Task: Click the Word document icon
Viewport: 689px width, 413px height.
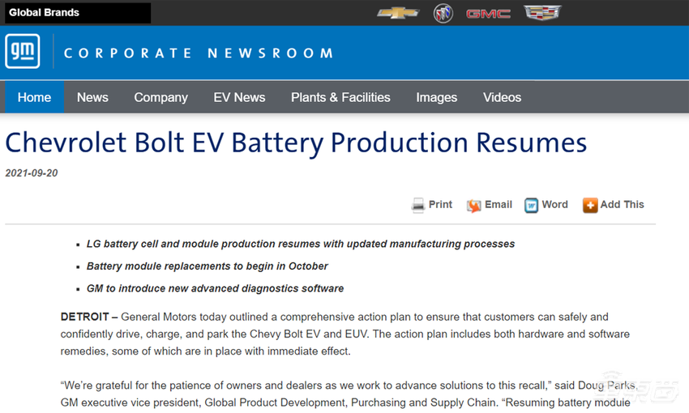Action: click(x=532, y=205)
